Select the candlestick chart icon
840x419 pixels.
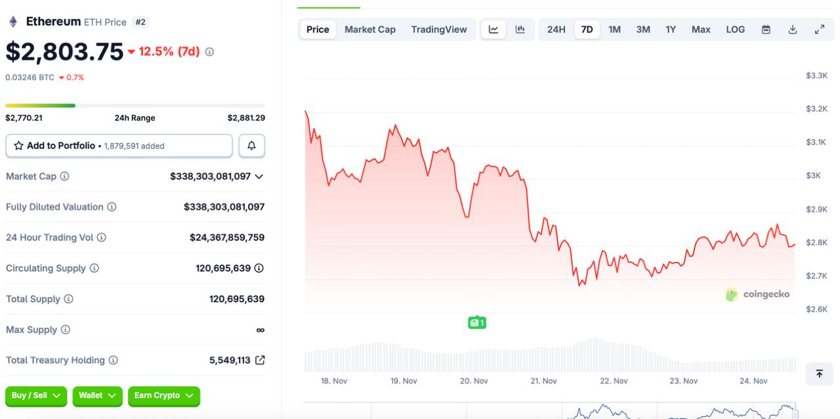520,29
